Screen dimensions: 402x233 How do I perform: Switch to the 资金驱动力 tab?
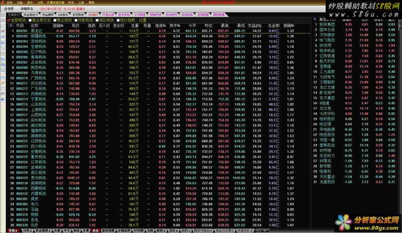30,15
